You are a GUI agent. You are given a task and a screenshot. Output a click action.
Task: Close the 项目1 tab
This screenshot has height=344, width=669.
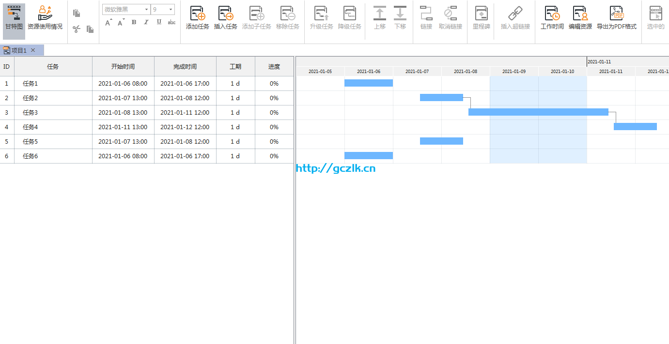[x=33, y=50]
